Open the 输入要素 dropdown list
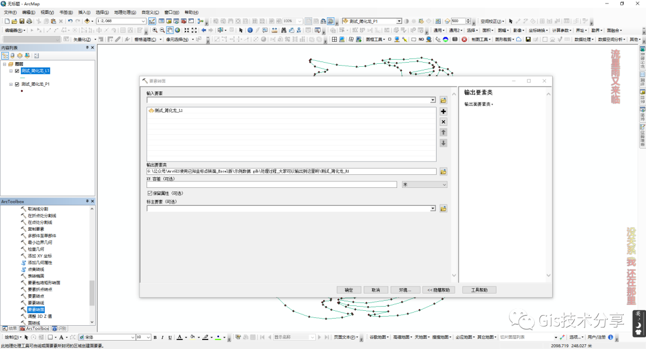646x349 pixels. point(432,100)
